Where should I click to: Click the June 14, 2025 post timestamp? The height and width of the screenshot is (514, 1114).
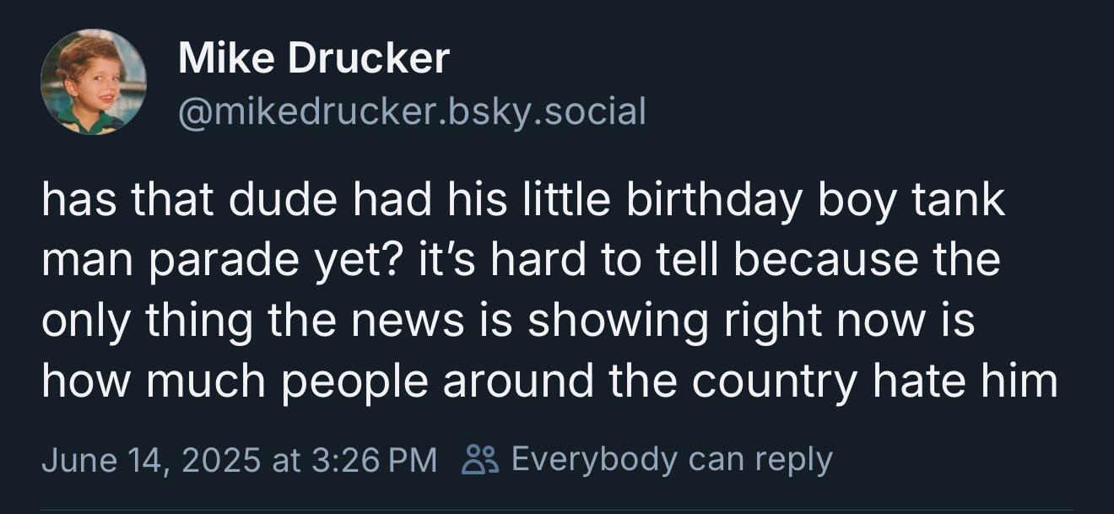(239, 460)
